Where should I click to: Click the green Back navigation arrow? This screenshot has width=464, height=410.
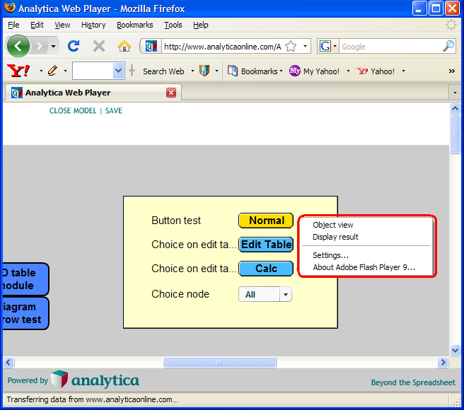(x=18, y=46)
